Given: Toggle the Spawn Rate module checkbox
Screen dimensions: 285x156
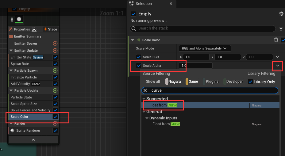Looking at the screenshot, I should (55, 64).
